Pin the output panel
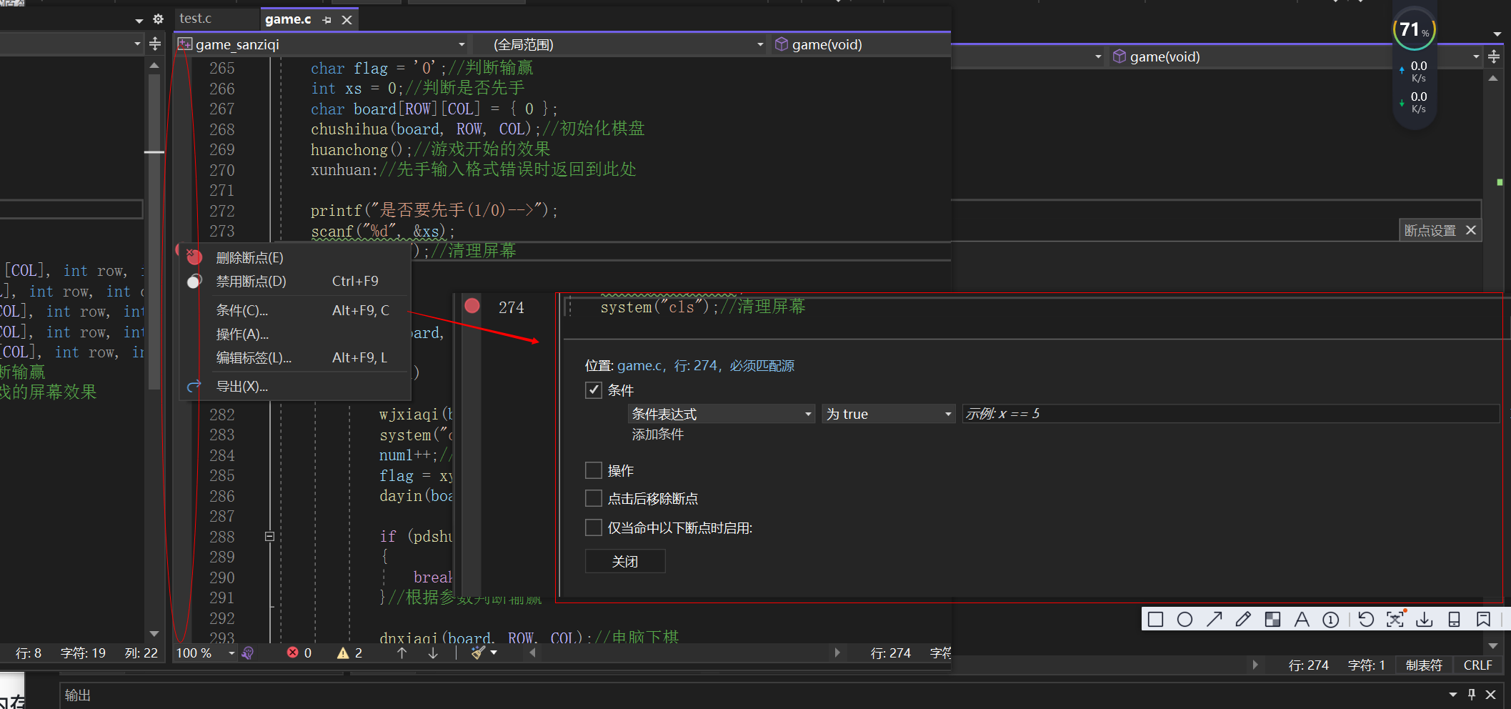 point(1472,694)
